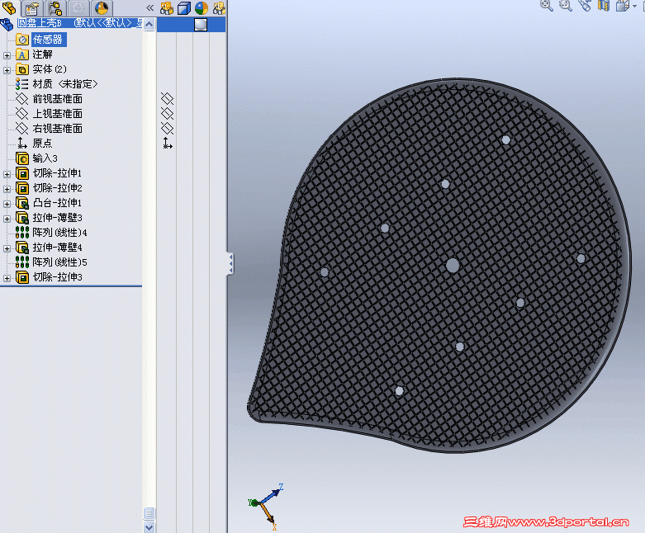The width and height of the screenshot is (645, 533).
Task: Expand the 实体(2) solid bodies folder
Action: point(7,70)
